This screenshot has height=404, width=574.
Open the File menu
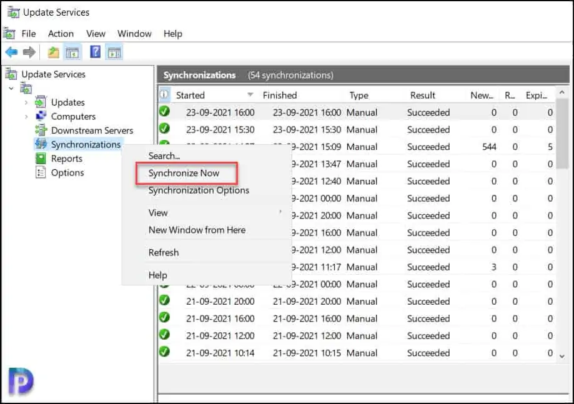coord(29,34)
